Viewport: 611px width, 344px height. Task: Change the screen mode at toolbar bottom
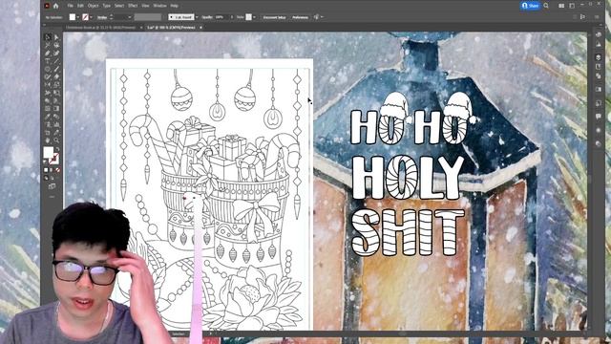52,186
